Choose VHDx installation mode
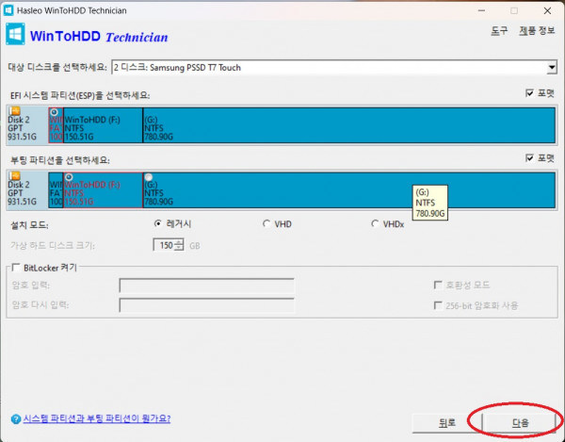Image resolution: width=565 pixels, height=442 pixels. pos(375,224)
